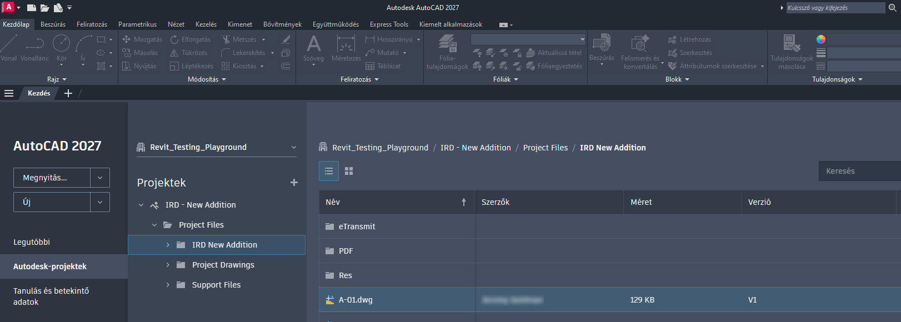The image size is (901, 322).
Task: Expand the Fóliák panel dropdown
Action: click(505, 79)
